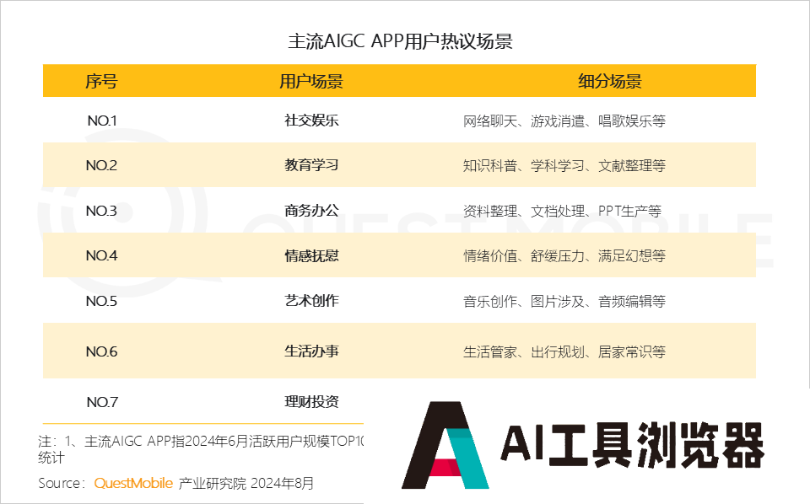Select the NO.4 cell
810x504 pixels.
click(x=101, y=256)
